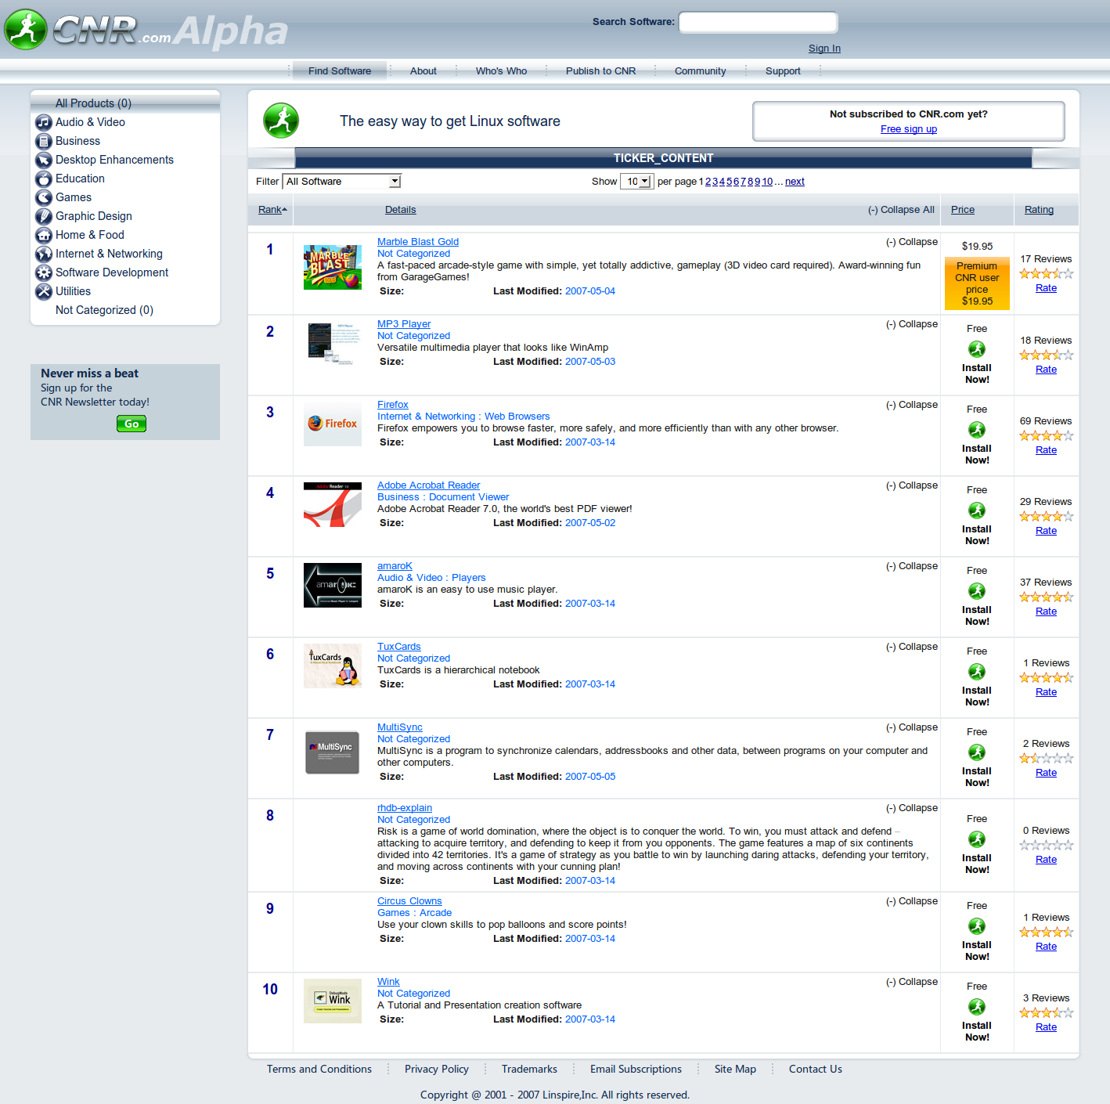Click Install Now icon for Circus Clowns

977,926
